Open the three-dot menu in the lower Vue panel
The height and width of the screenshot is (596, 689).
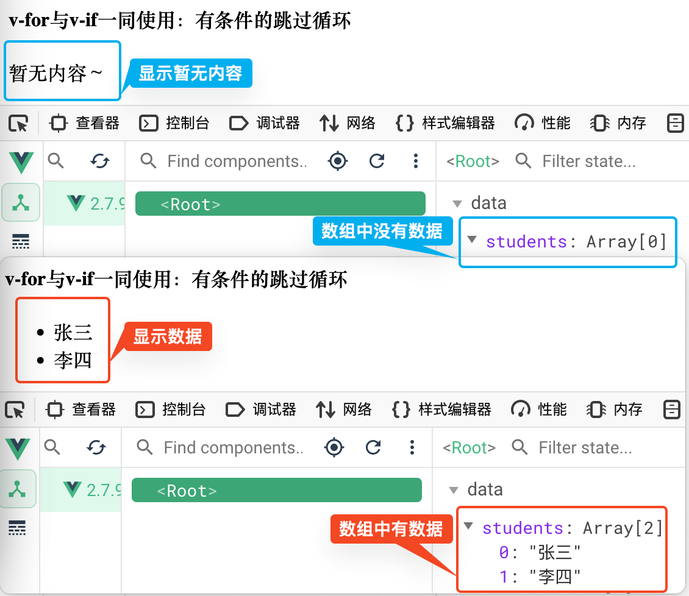[412, 448]
